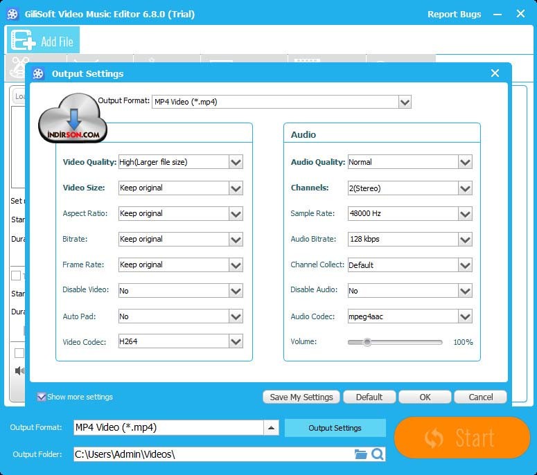This screenshot has width=537, height=475.
Task: Click the Default button
Action: [x=369, y=397]
